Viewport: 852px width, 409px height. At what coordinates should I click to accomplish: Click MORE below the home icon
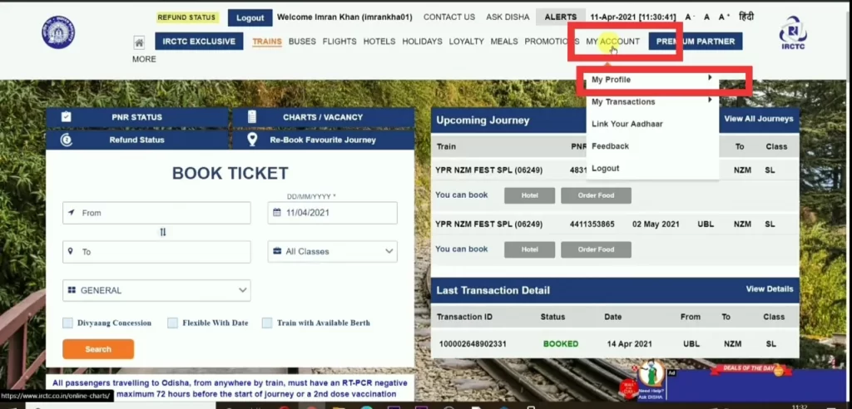(144, 59)
